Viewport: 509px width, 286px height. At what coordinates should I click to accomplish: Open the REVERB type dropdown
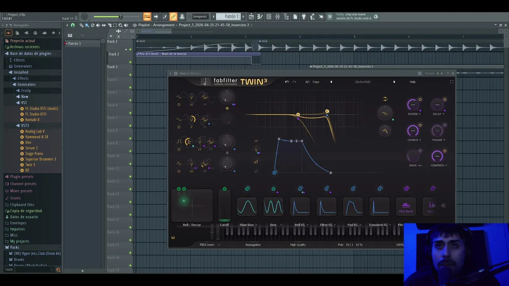point(415,114)
